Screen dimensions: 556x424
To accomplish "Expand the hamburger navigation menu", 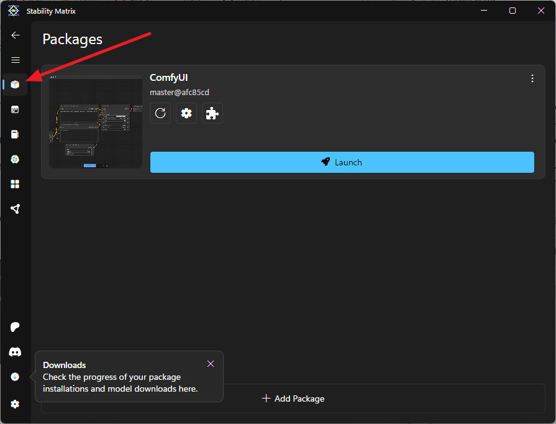I will tap(16, 60).
